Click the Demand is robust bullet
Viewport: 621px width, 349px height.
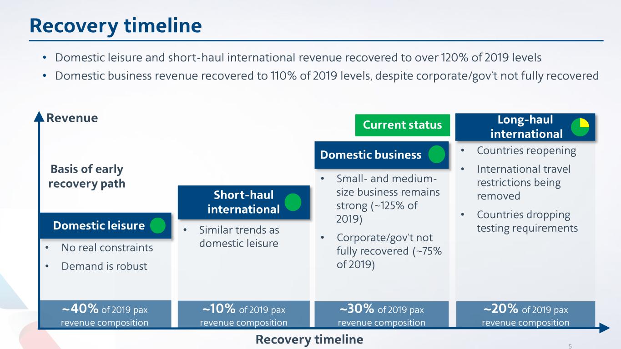[104, 266]
